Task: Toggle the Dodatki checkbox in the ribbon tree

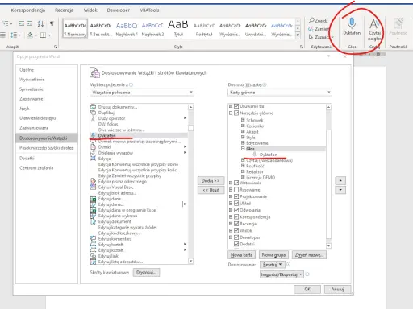Action: click(236, 244)
